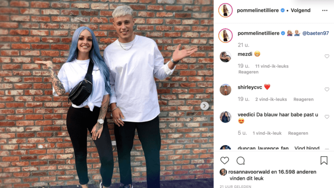The height and width of the screenshot is (188, 334).
Task: Reply to mezdi's comment via Reageren
Action: coord(248,72)
